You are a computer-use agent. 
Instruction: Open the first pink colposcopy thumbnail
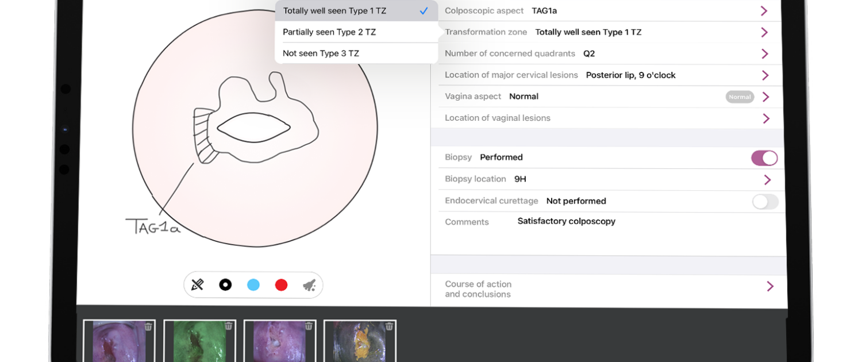point(120,341)
